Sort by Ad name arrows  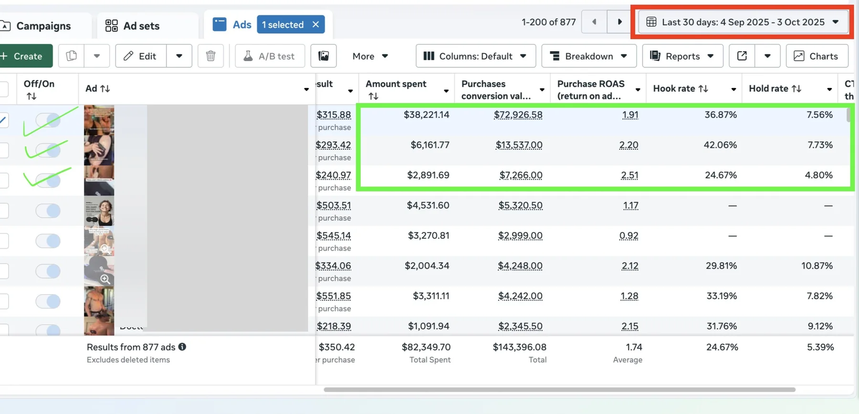click(105, 88)
